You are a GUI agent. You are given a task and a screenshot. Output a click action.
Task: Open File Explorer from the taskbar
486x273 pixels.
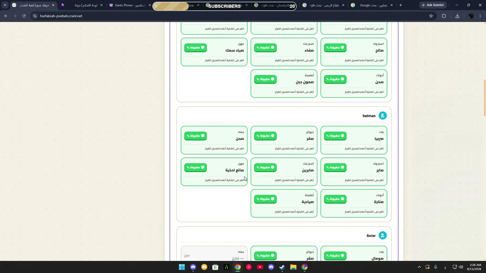(293, 267)
